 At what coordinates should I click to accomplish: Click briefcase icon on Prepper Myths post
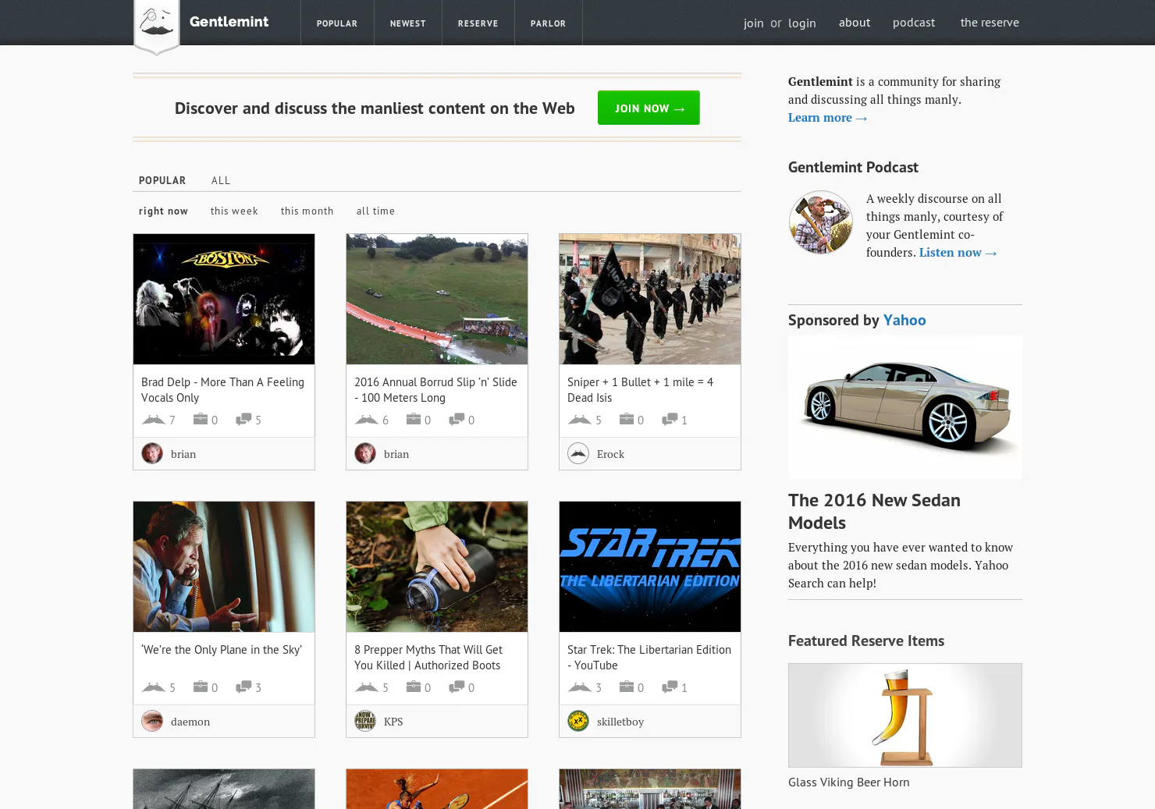(x=414, y=687)
